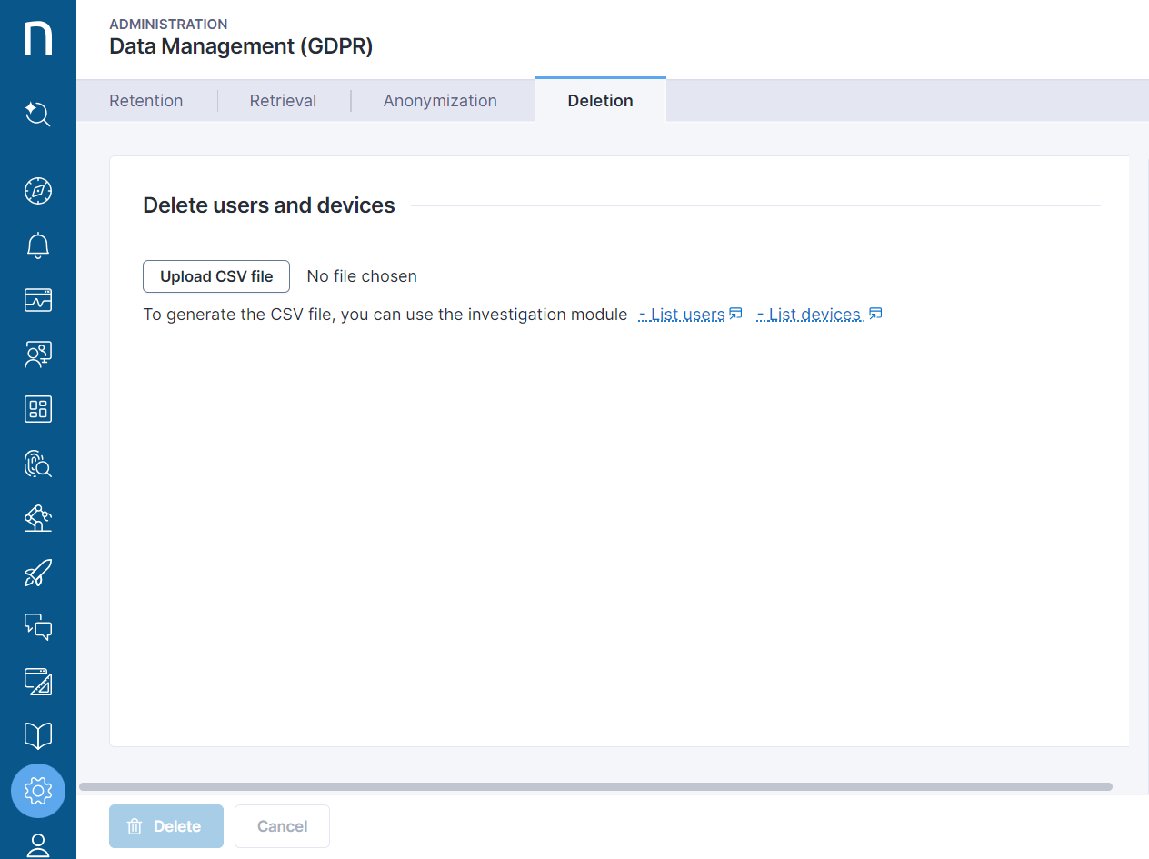Click the Upload CSV file button
This screenshot has height=859, width=1149.
216,276
